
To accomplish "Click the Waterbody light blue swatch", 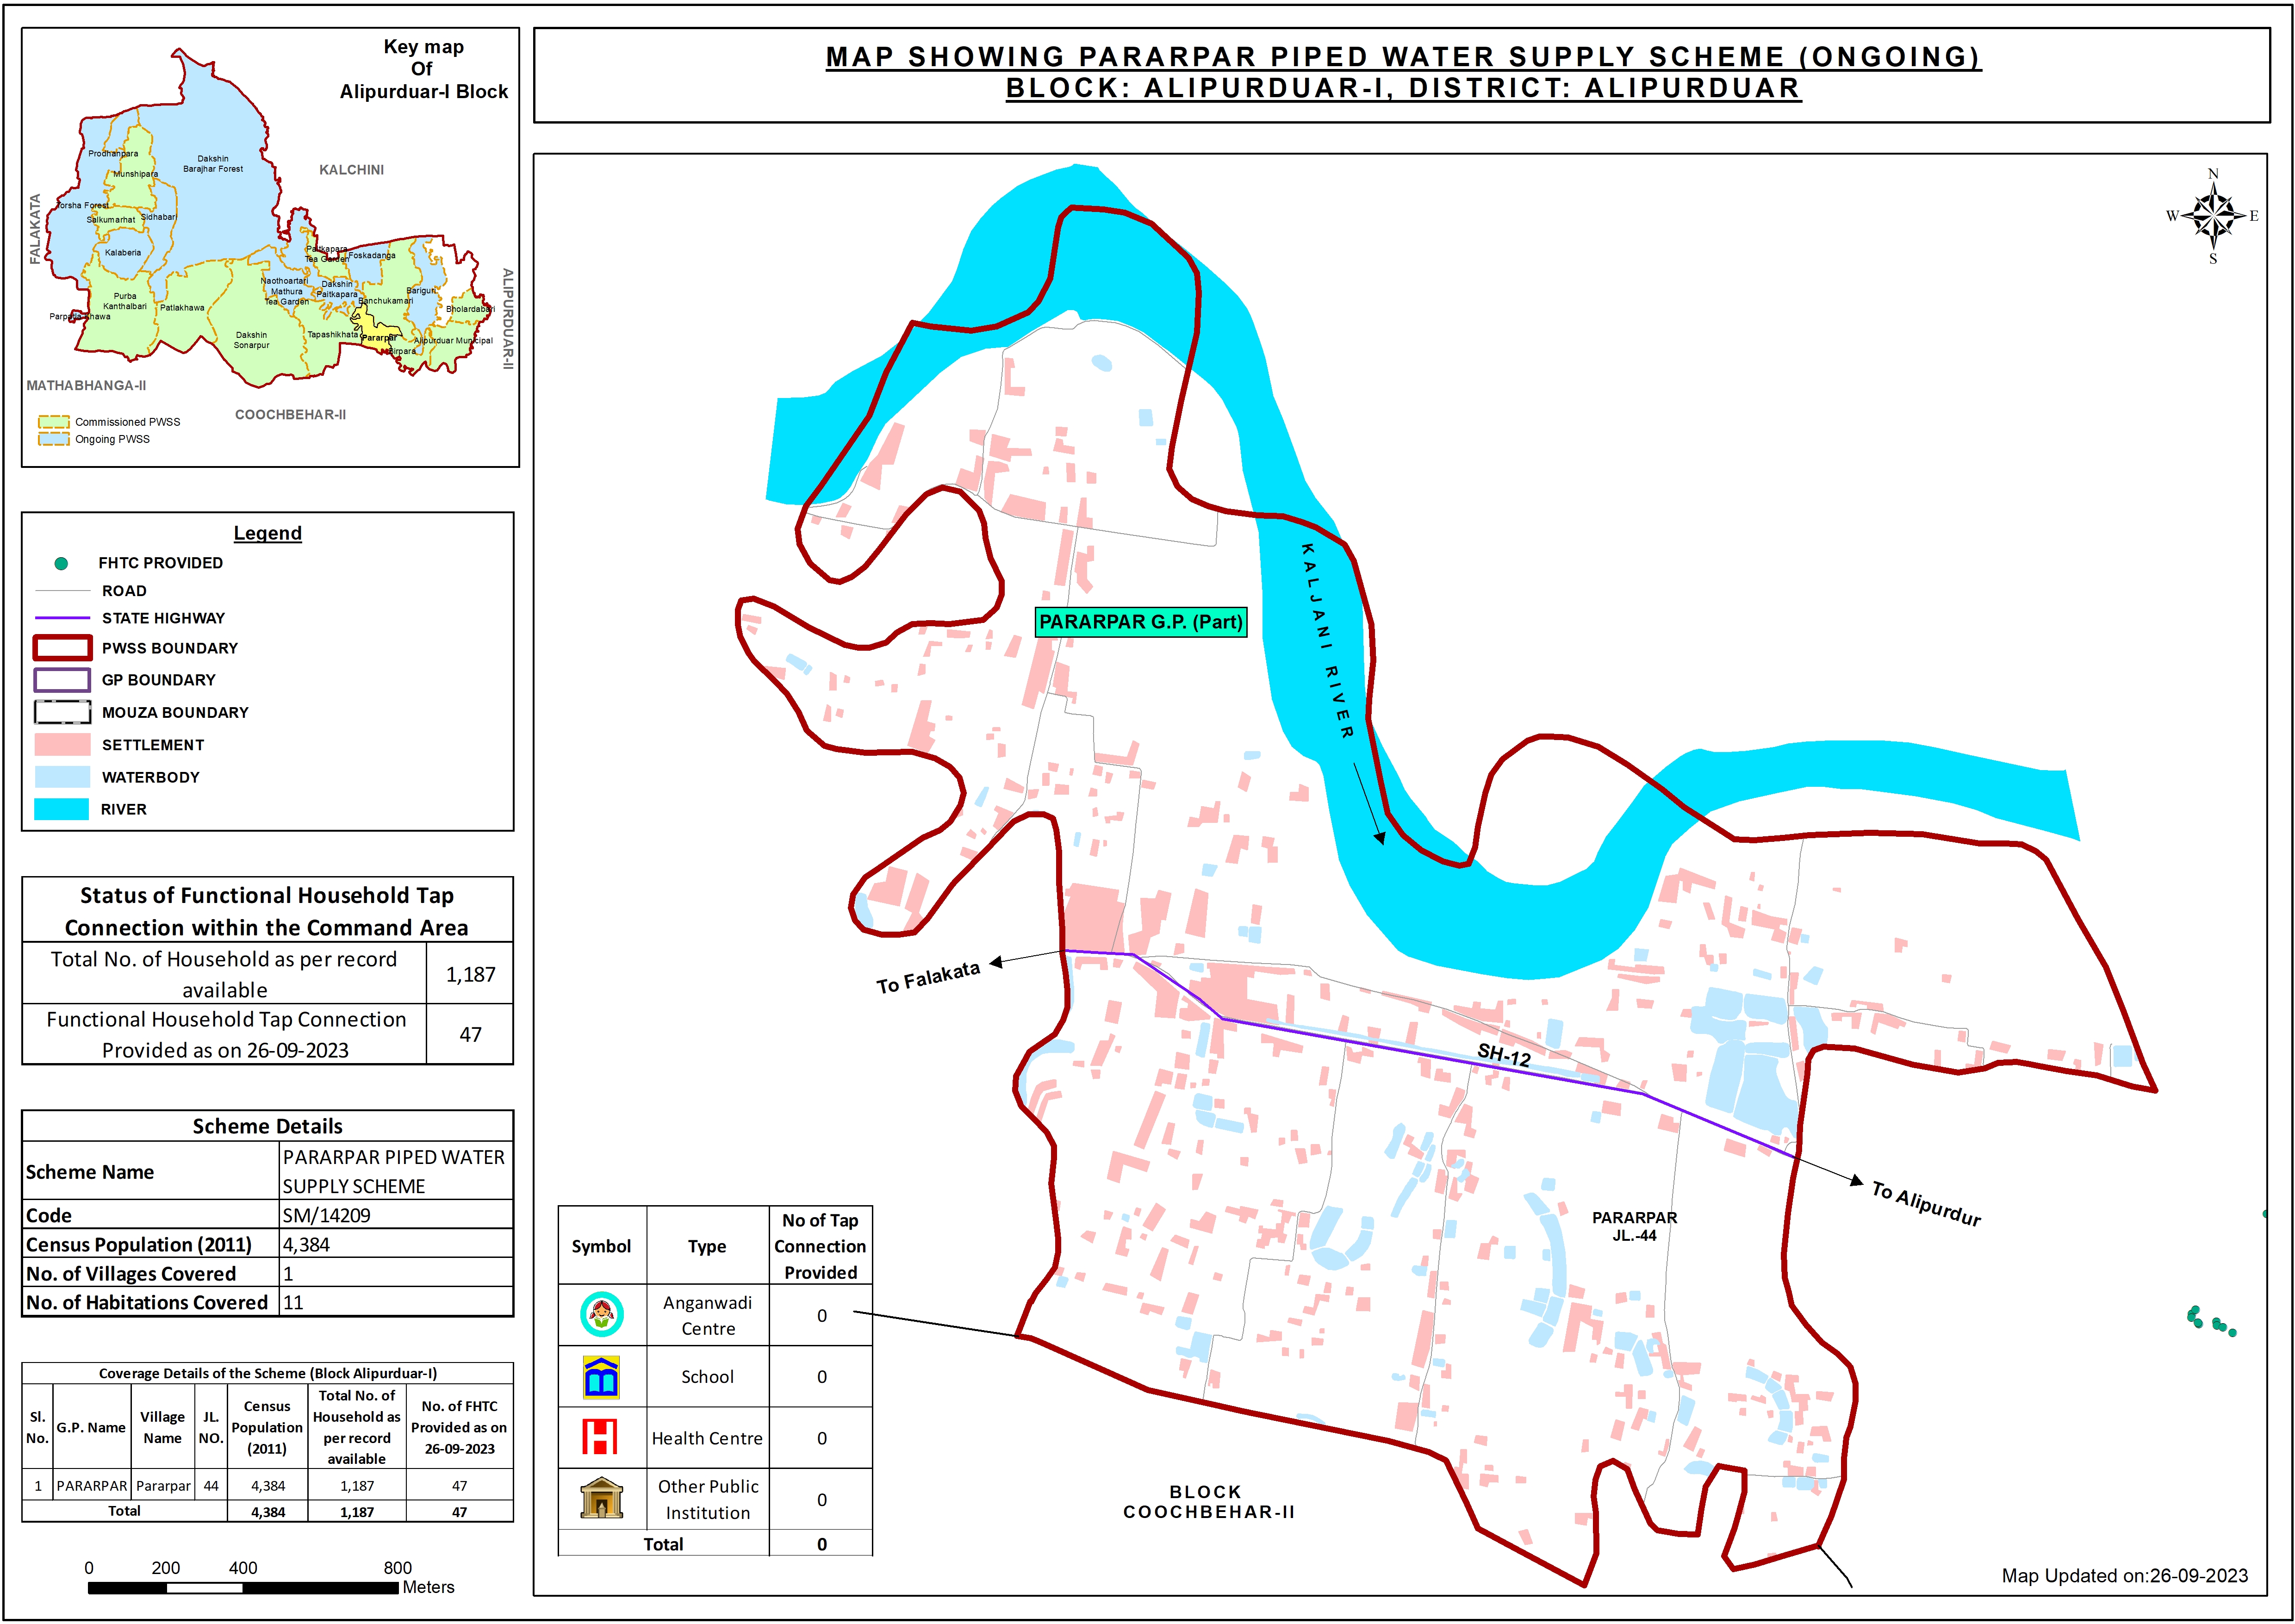I will (x=62, y=777).
